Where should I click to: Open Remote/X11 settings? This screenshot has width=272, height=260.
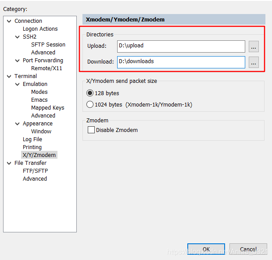tap(47, 68)
